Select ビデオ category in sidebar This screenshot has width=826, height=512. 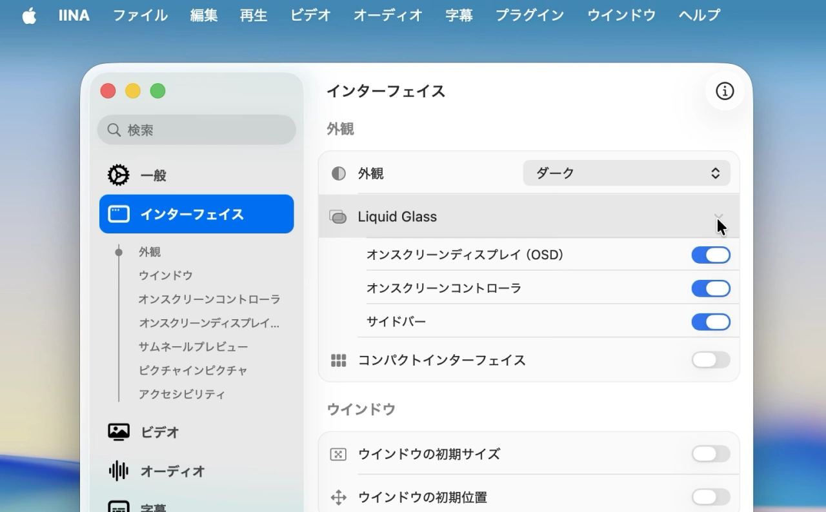pos(197,432)
